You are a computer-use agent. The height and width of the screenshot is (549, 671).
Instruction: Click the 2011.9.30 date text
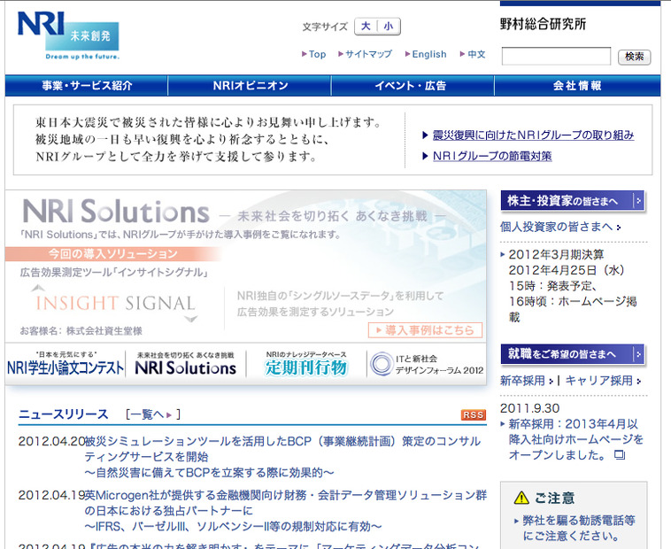coord(529,408)
